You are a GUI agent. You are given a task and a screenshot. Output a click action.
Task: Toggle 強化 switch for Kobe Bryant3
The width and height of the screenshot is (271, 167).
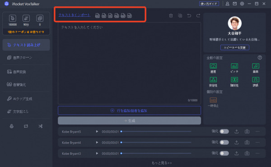coord(224,153)
